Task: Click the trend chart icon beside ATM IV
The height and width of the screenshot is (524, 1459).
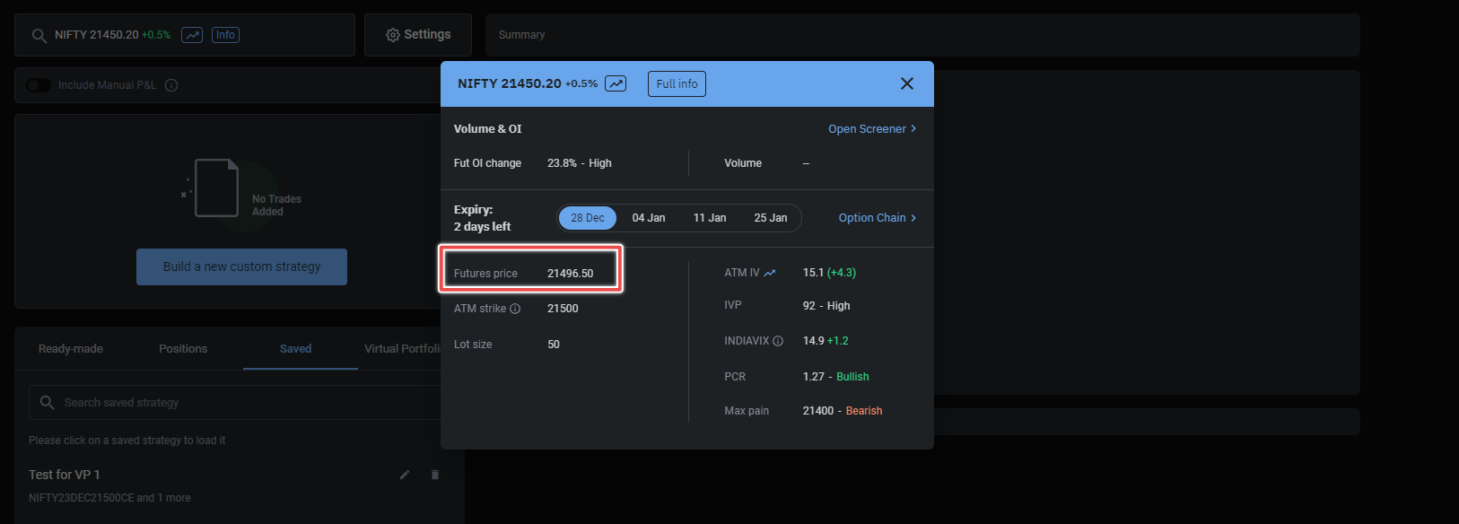Action: (770, 273)
